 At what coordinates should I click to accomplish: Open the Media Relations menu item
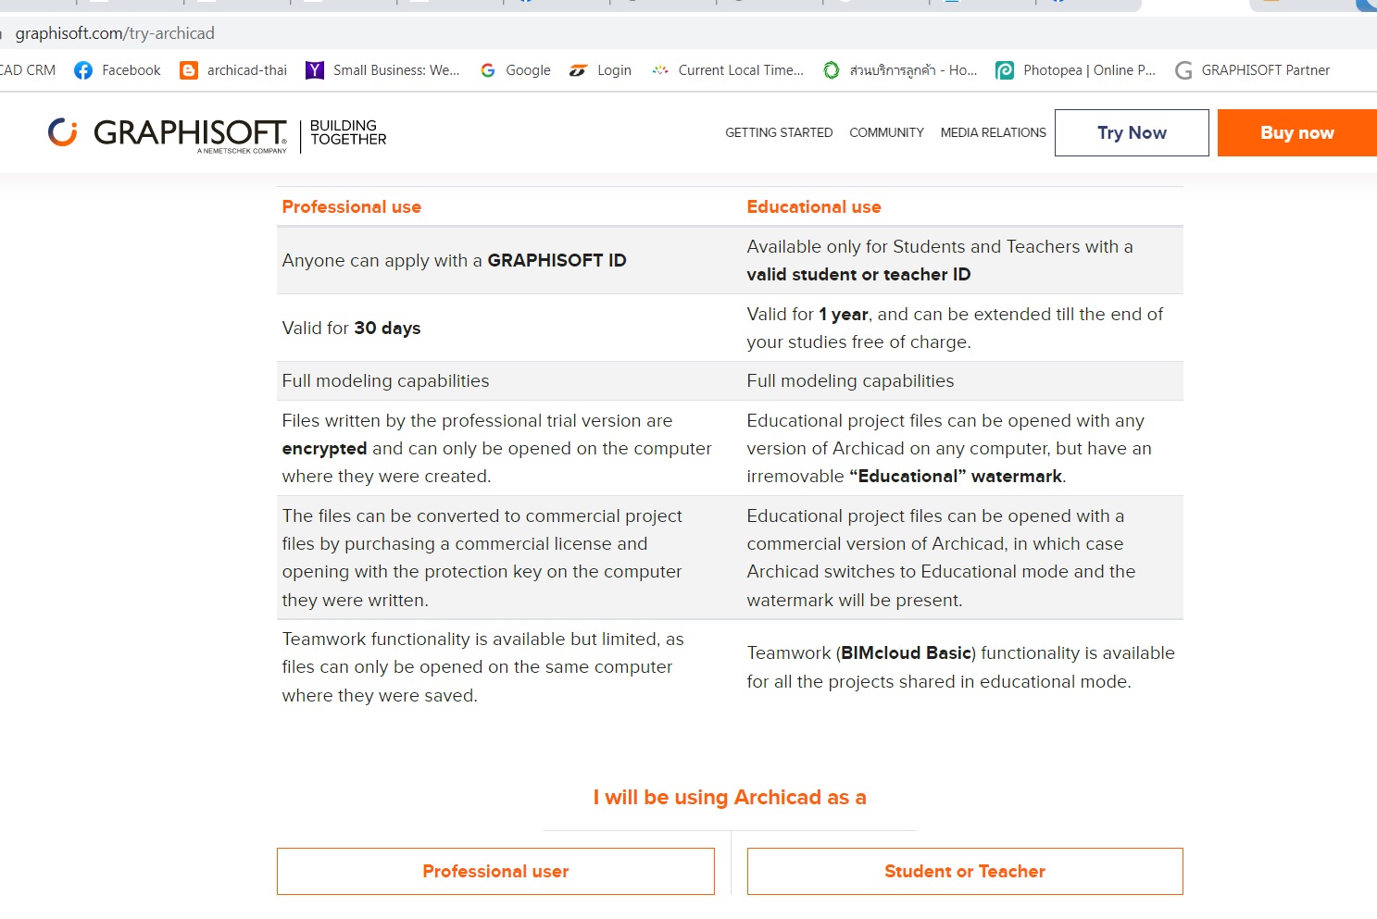(993, 132)
